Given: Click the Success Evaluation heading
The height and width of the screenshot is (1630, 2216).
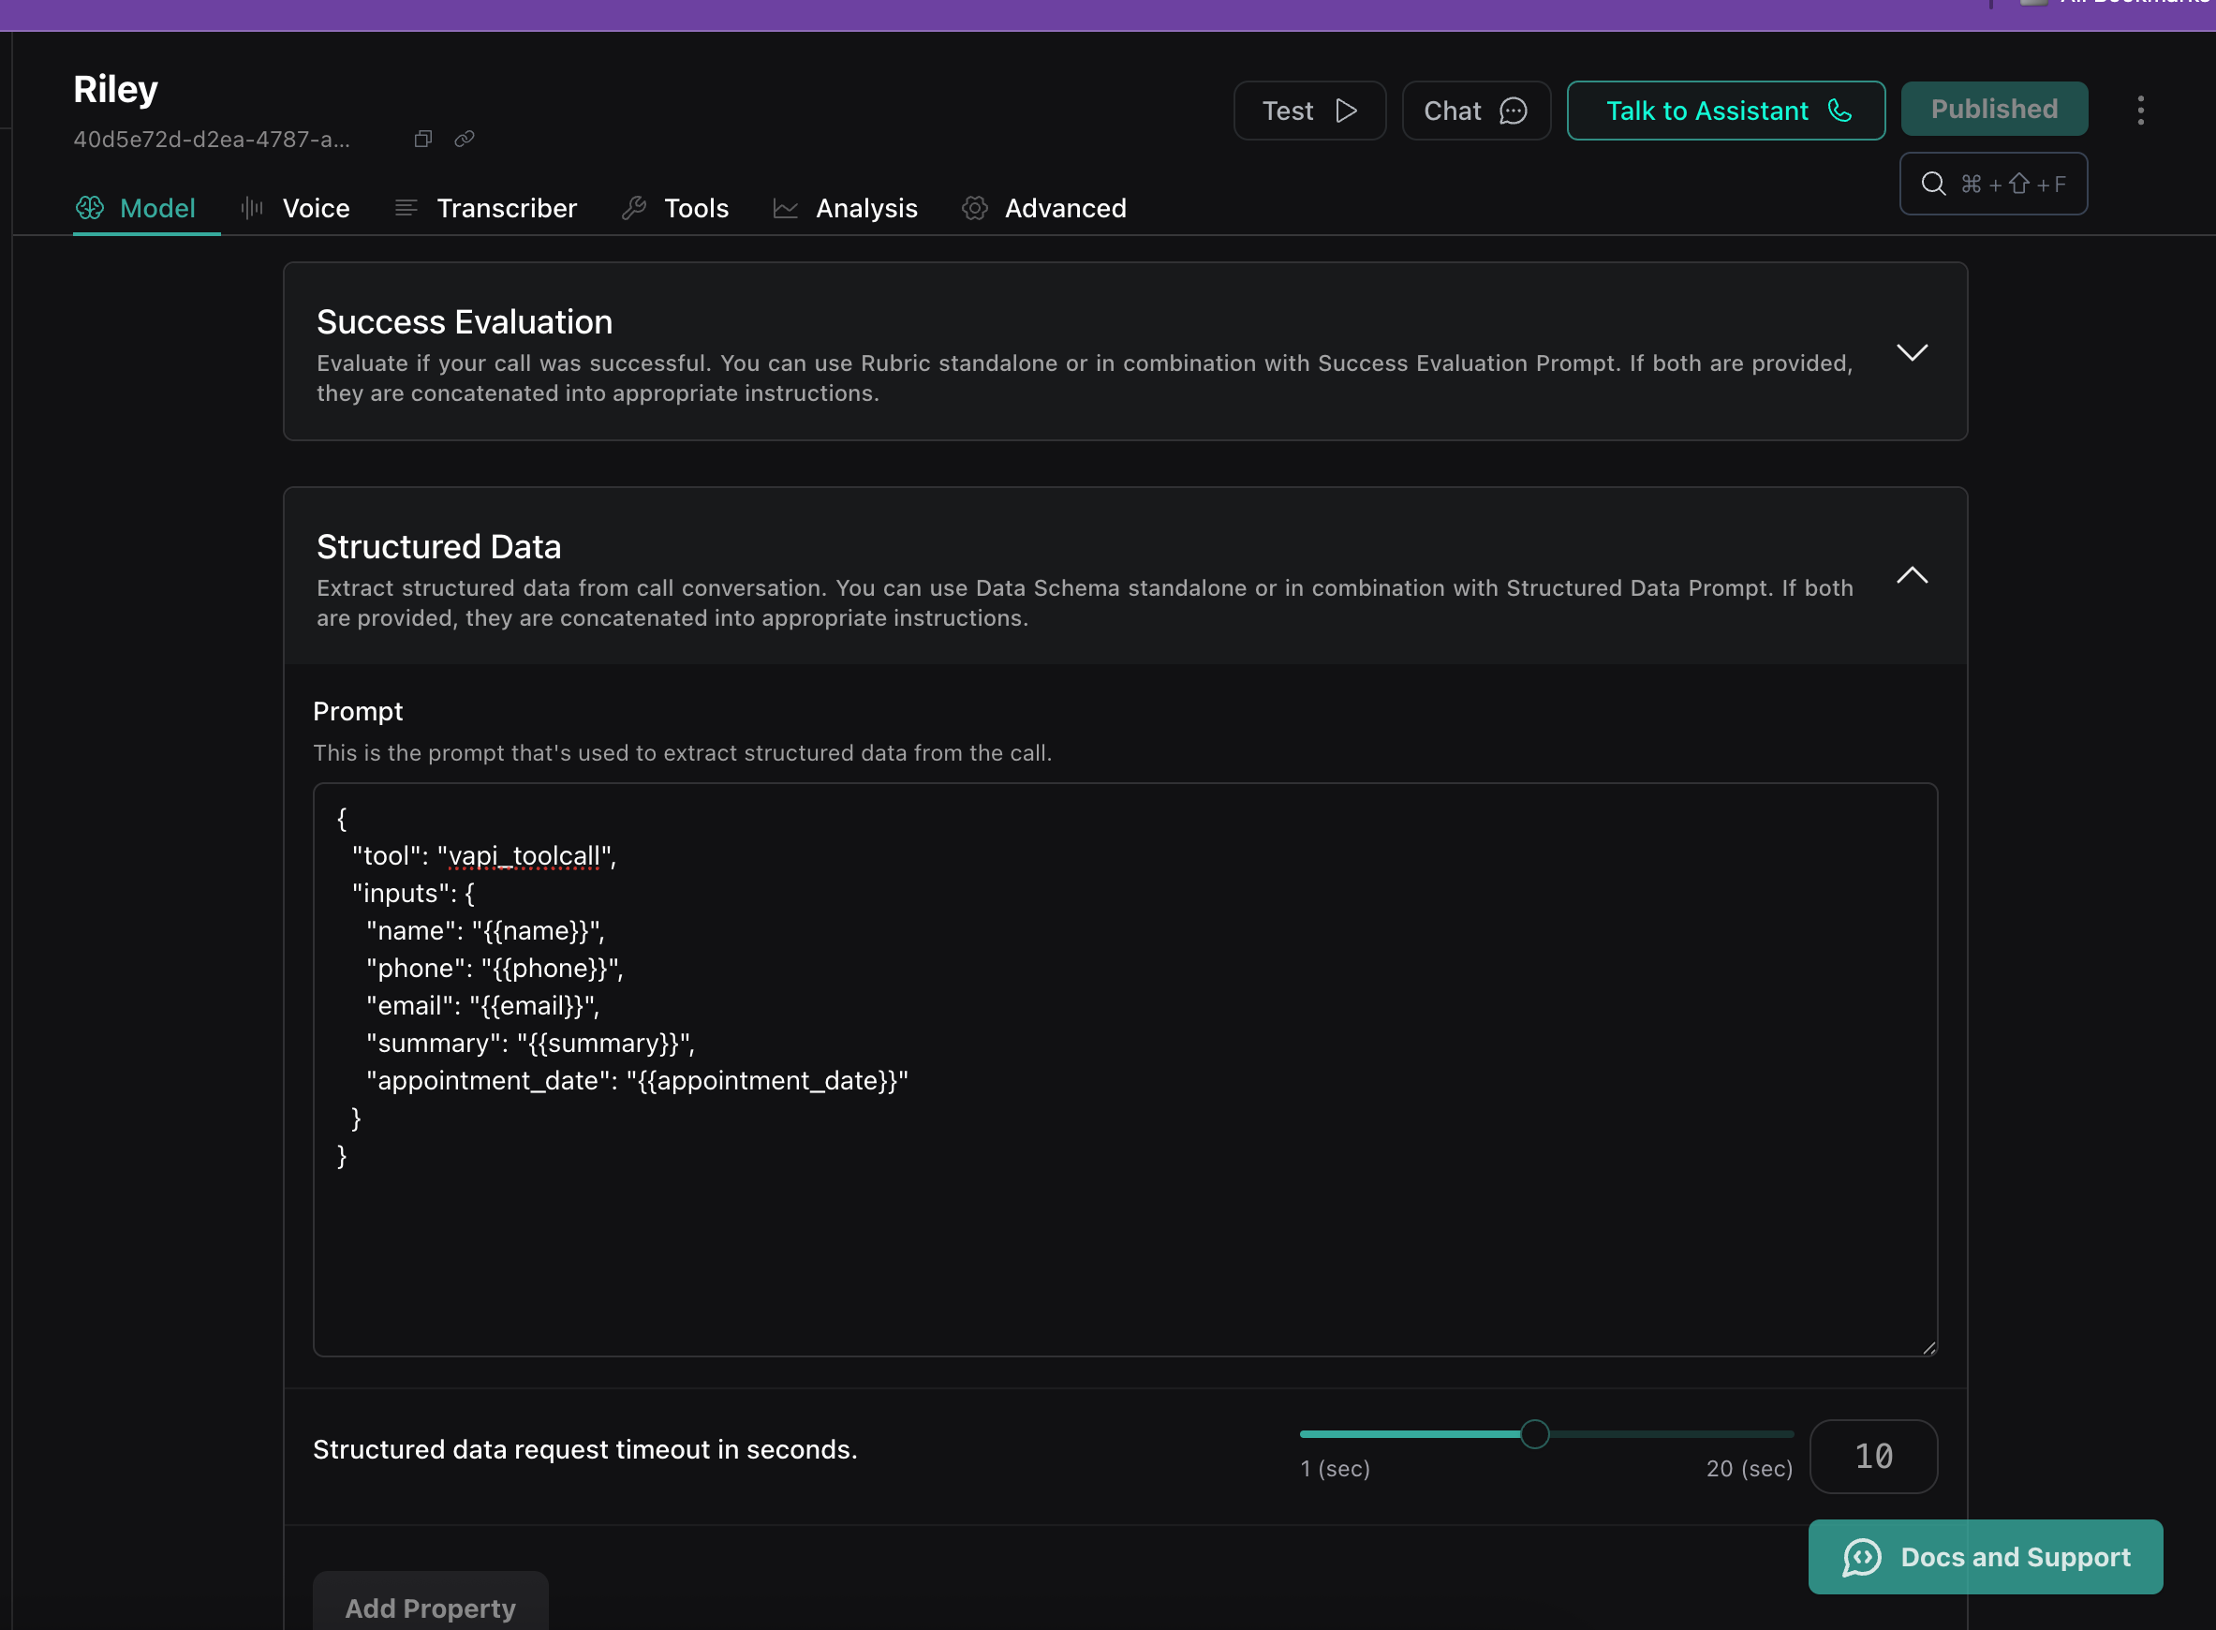Looking at the screenshot, I should [465, 321].
